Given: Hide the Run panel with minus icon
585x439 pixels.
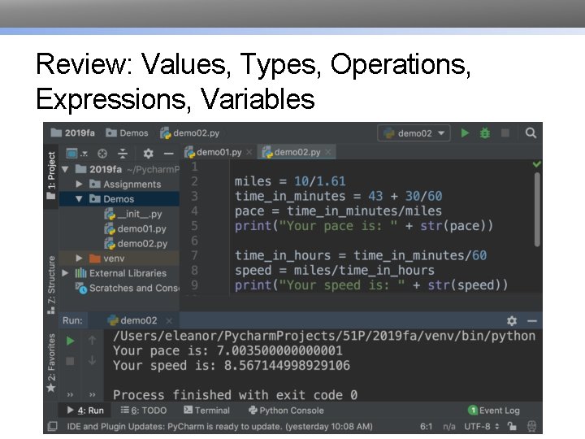Looking at the screenshot, I should (x=532, y=321).
